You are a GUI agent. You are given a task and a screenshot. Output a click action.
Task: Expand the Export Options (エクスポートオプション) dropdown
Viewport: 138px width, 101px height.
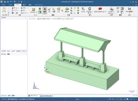(x=115, y=14)
